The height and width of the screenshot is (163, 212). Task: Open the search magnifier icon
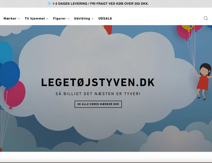[206, 18]
